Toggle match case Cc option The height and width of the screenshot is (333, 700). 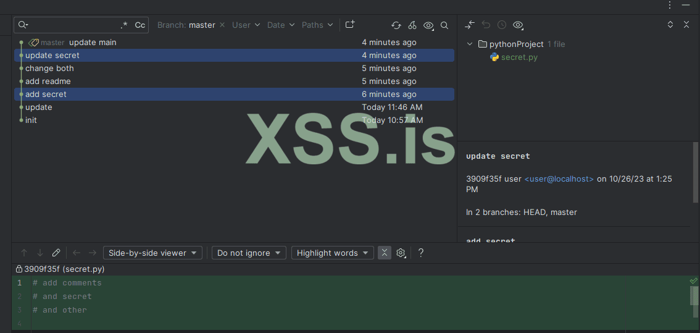click(x=140, y=25)
